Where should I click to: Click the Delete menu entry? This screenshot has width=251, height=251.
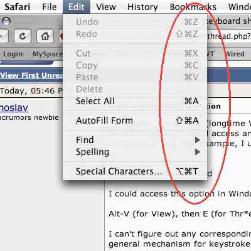(135, 89)
